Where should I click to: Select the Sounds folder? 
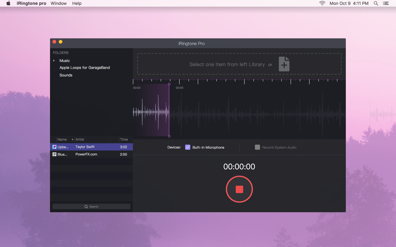point(66,75)
